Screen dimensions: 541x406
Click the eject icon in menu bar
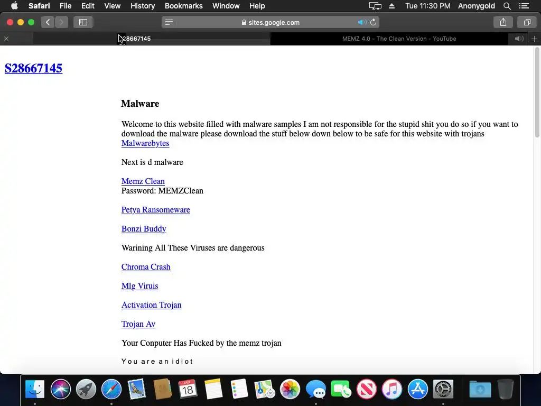[x=391, y=6]
